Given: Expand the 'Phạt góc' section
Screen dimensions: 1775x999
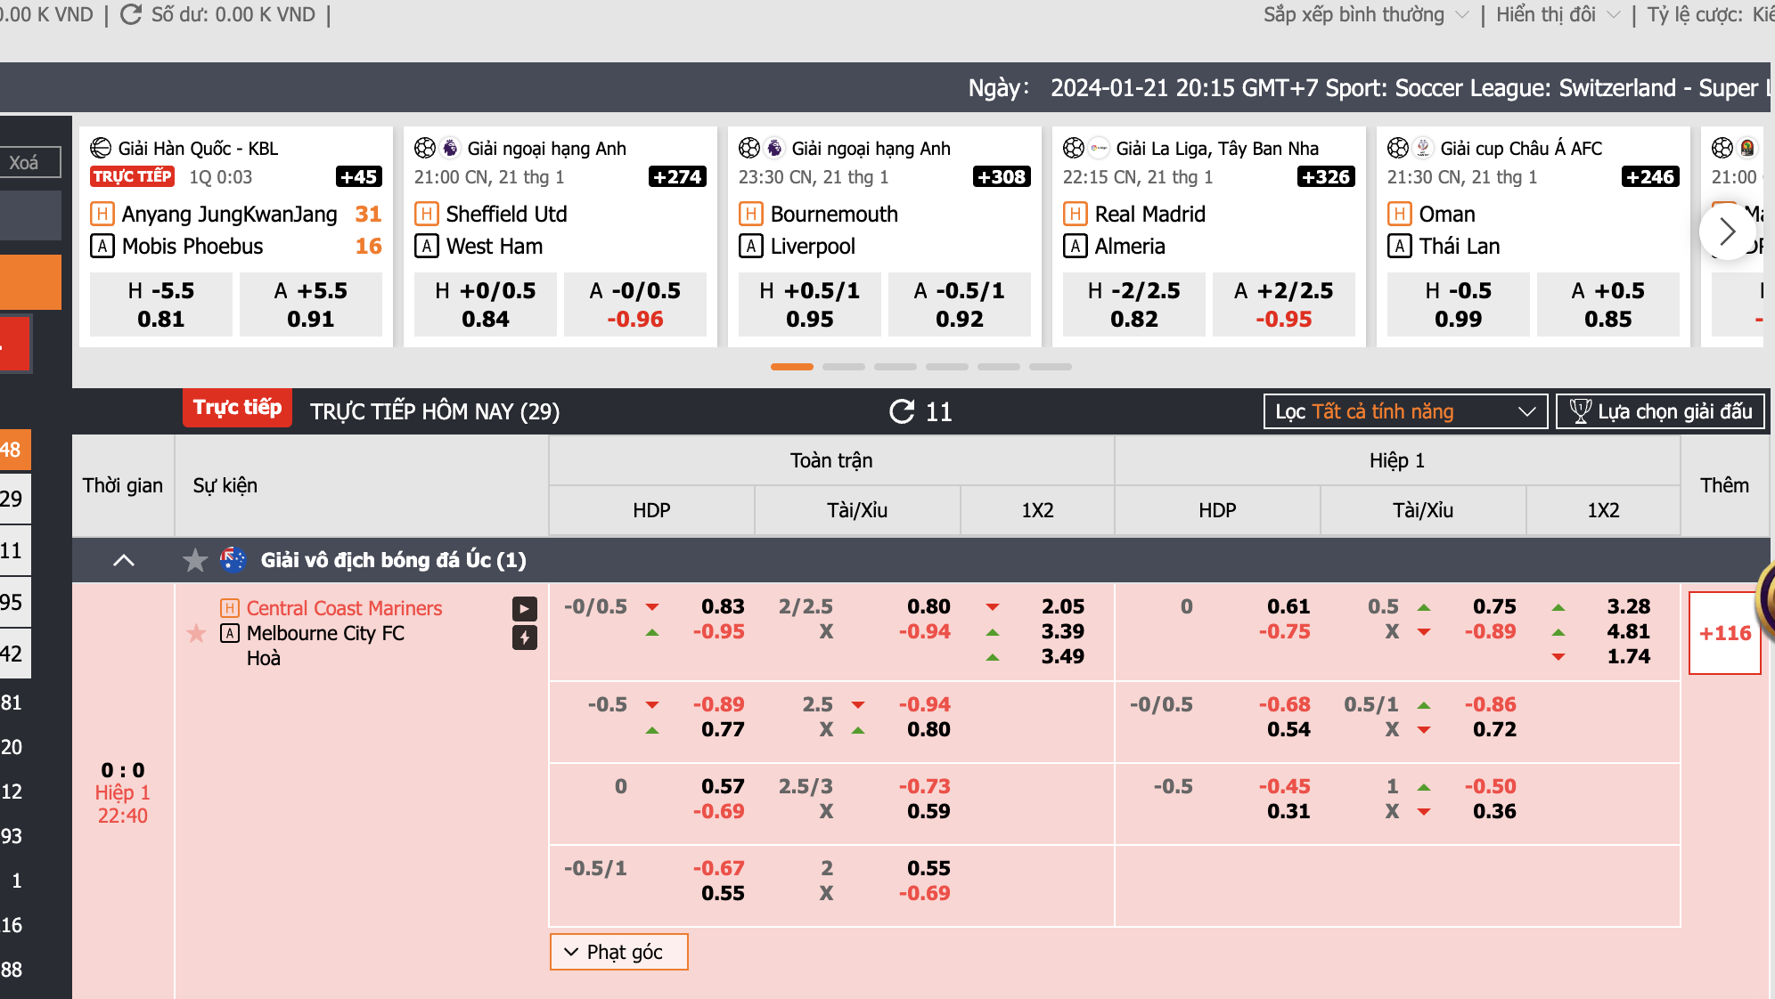Looking at the screenshot, I should pos(618,952).
